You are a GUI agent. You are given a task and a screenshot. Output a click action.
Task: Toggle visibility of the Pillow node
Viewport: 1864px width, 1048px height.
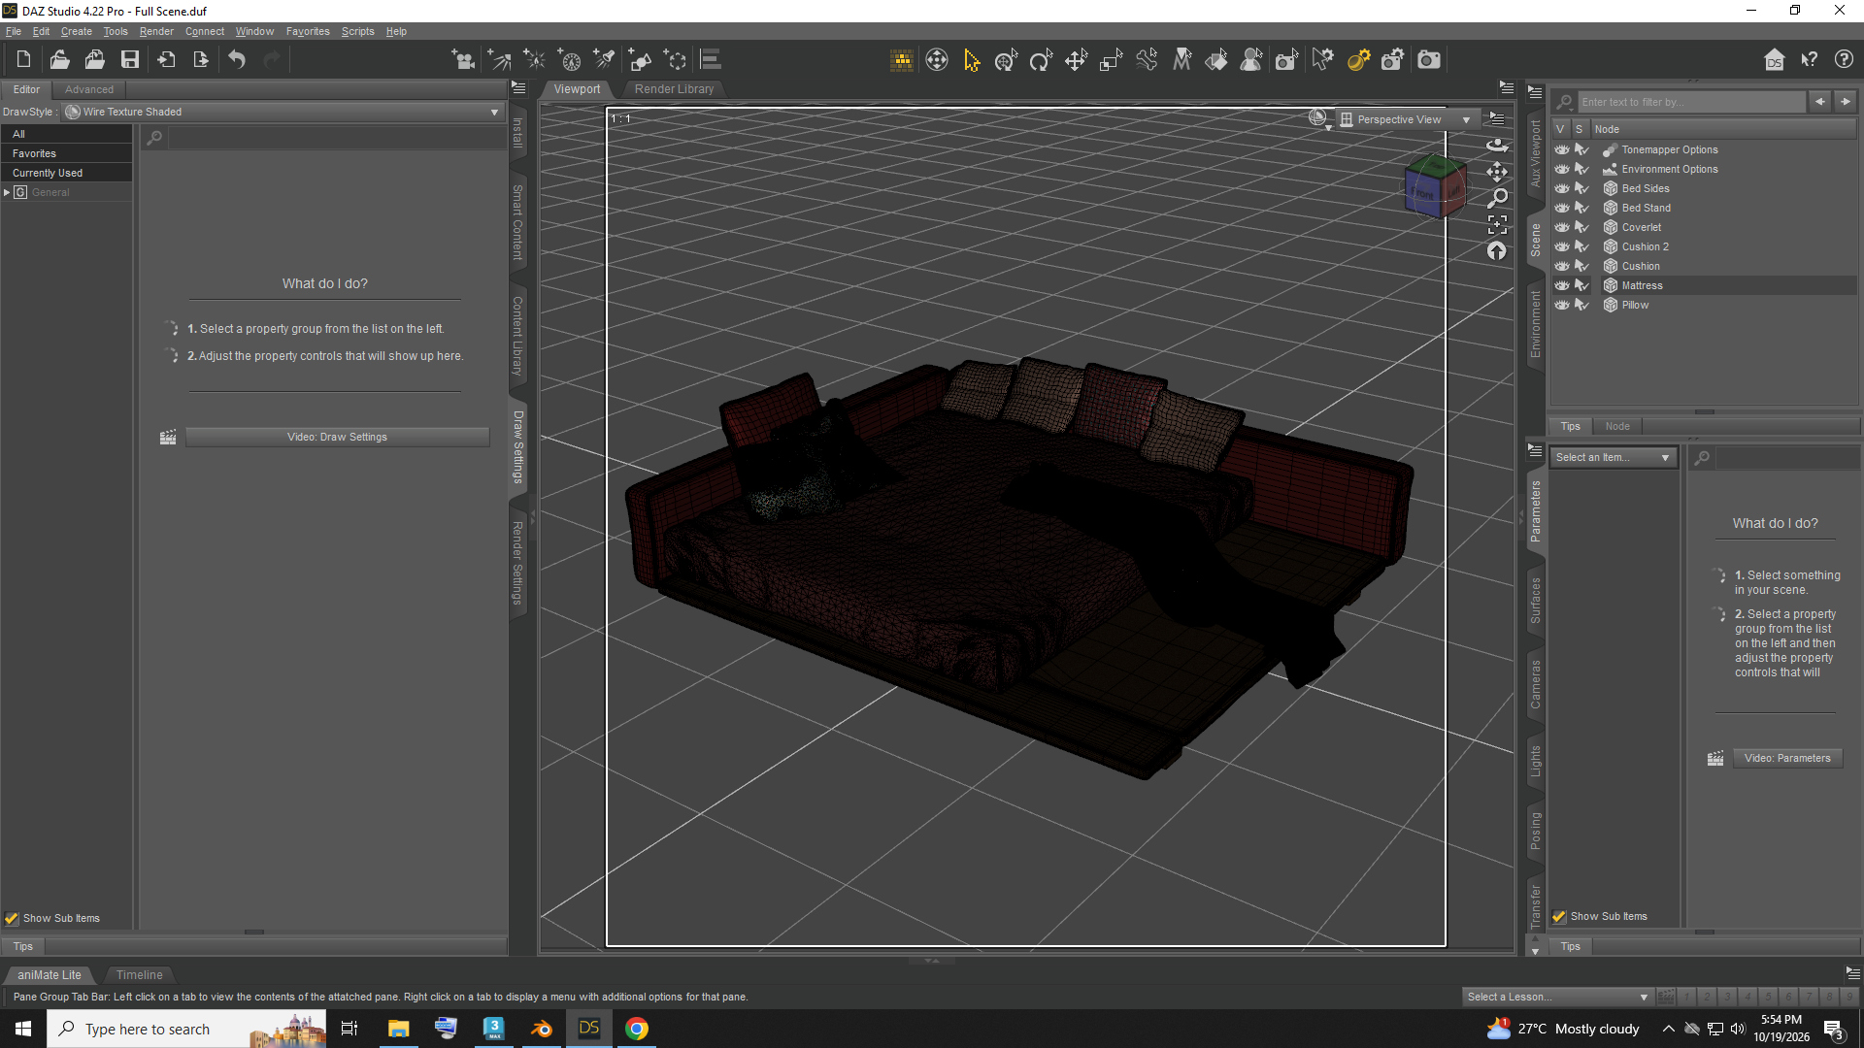pos(1561,305)
